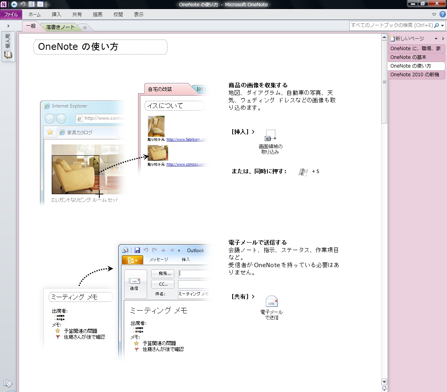Click the Dock to Desktop icon
Viewport: 447px width, 392px height.
32,4
